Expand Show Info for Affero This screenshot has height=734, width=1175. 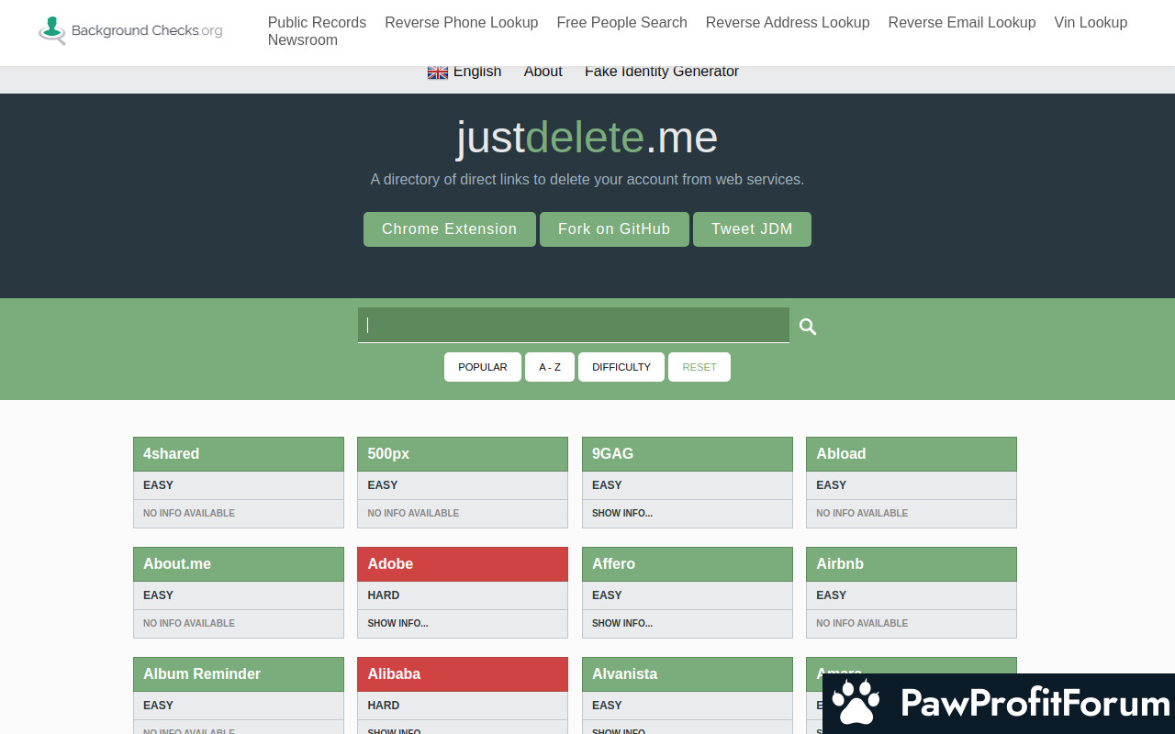coord(622,624)
